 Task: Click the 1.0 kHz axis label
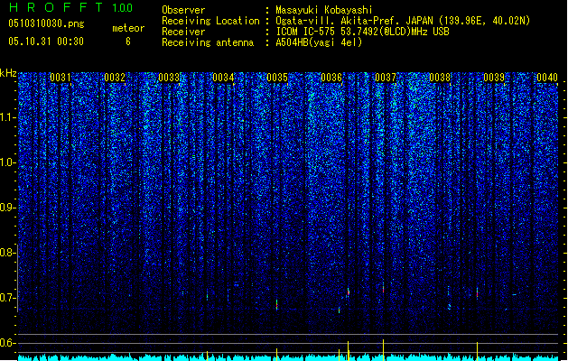click(x=7, y=162)
